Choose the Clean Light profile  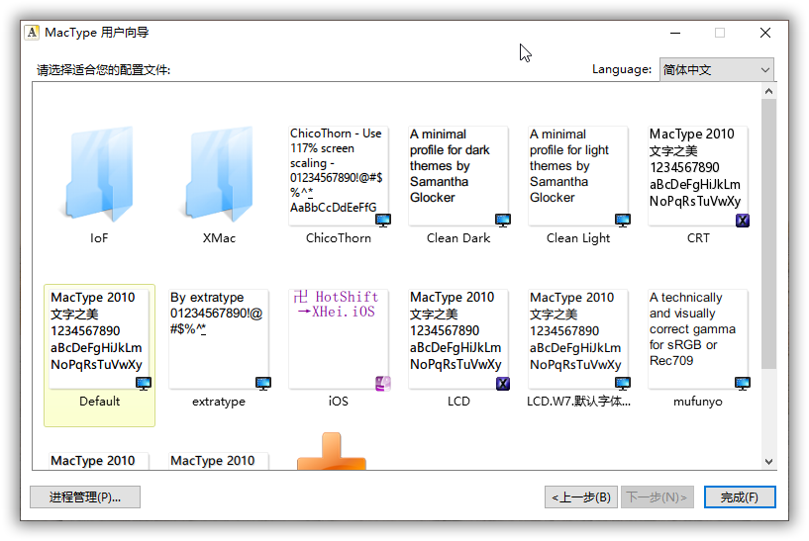tap(578, 176)
